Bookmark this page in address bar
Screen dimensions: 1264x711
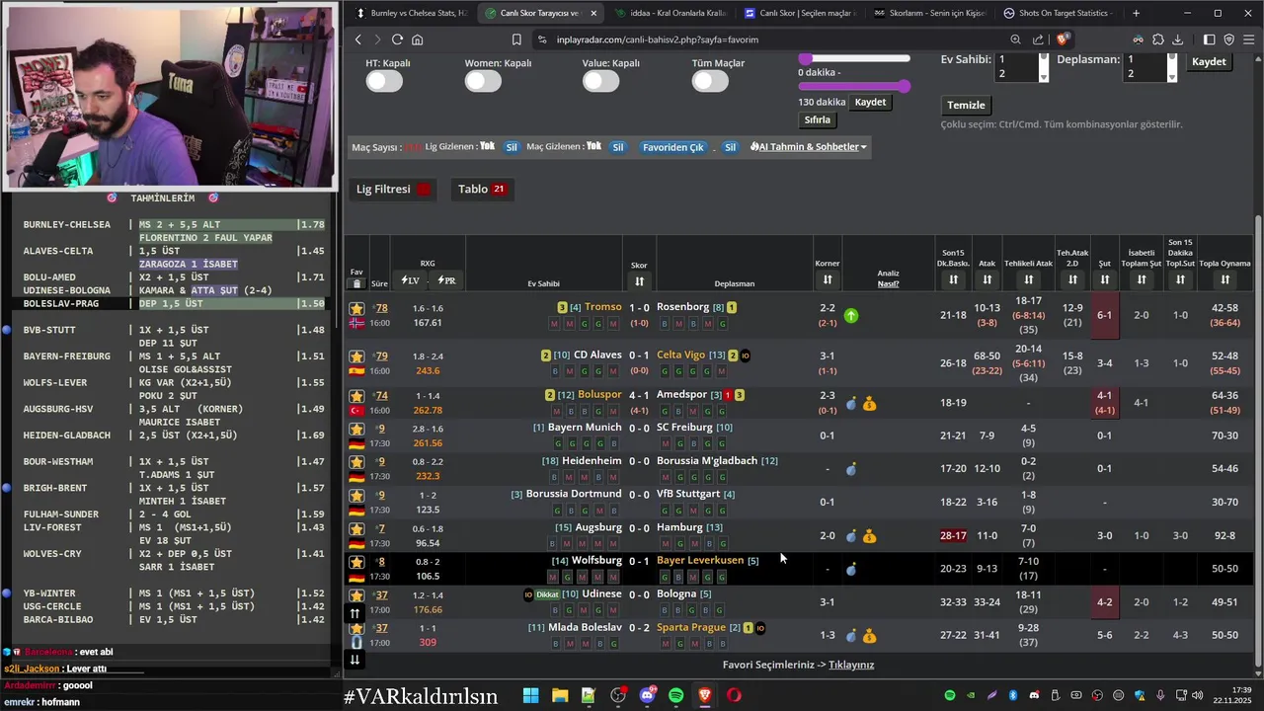(516, 39)
